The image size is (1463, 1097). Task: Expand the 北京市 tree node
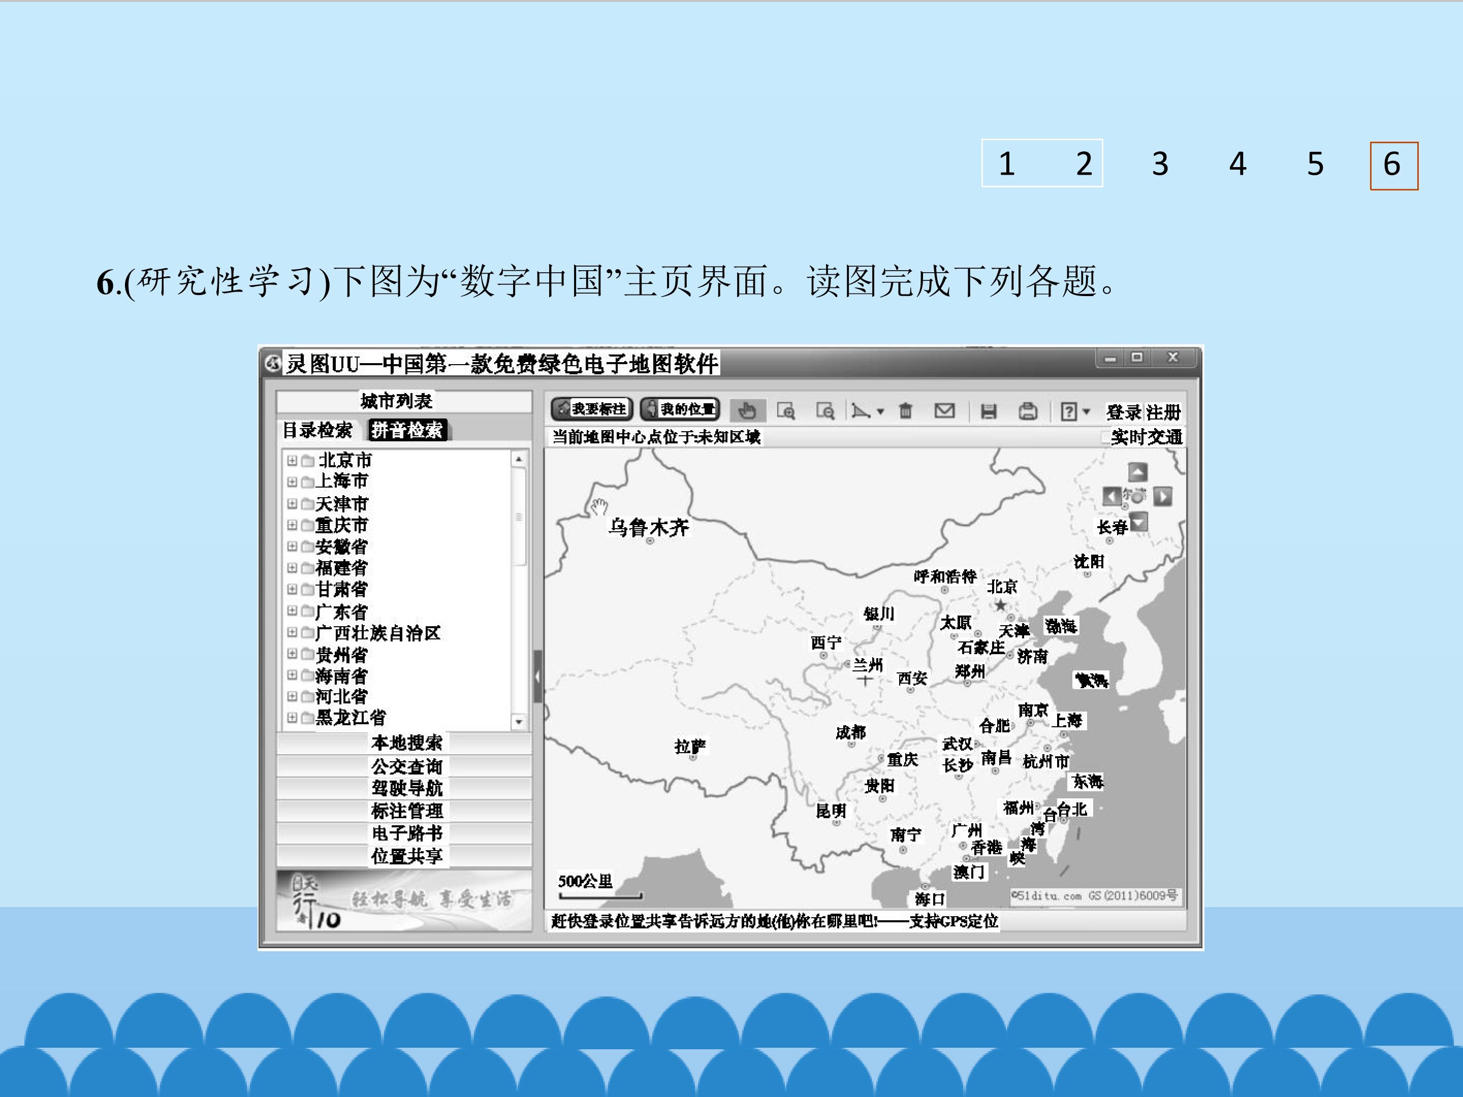pos(292,460)
